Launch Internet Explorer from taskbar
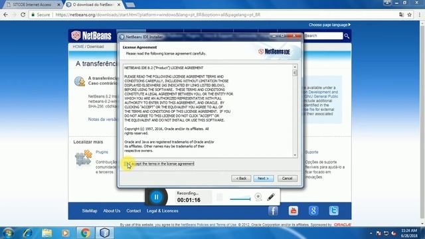This screenshot has width=425, height=239. tap(27, 233)
